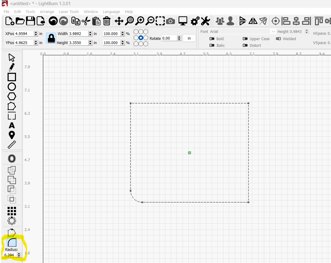Click the YPos stepper arrows

point(36,43)
